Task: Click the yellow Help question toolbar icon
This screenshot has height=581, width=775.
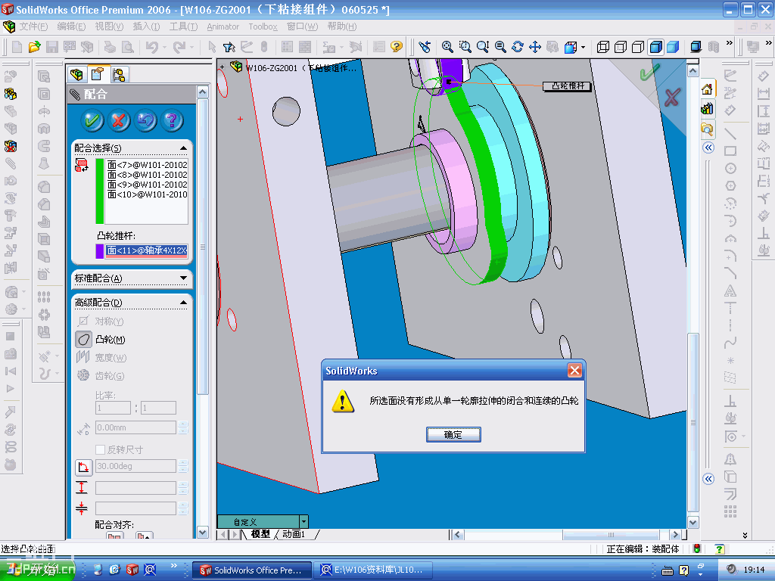Action: click(x=397, y=47)
